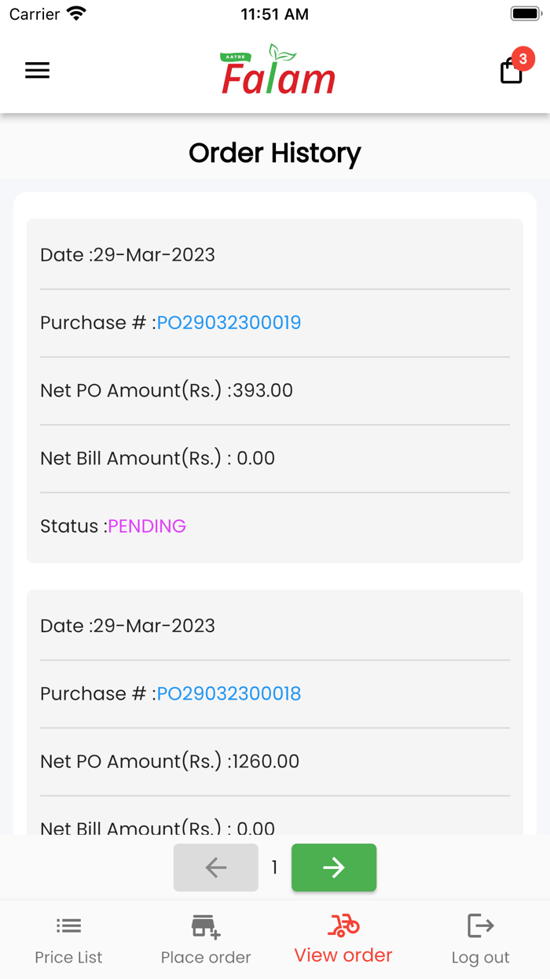550x979 pixels.
Task: Open purchase order PO29032300019
Action: click(x=229, y=323)
